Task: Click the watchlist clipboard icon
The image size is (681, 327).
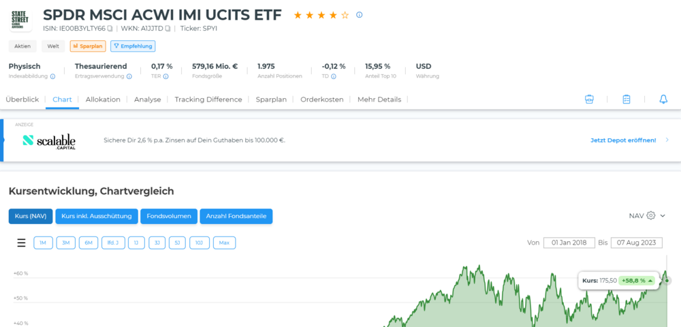Action: click(x=627, y=99)
